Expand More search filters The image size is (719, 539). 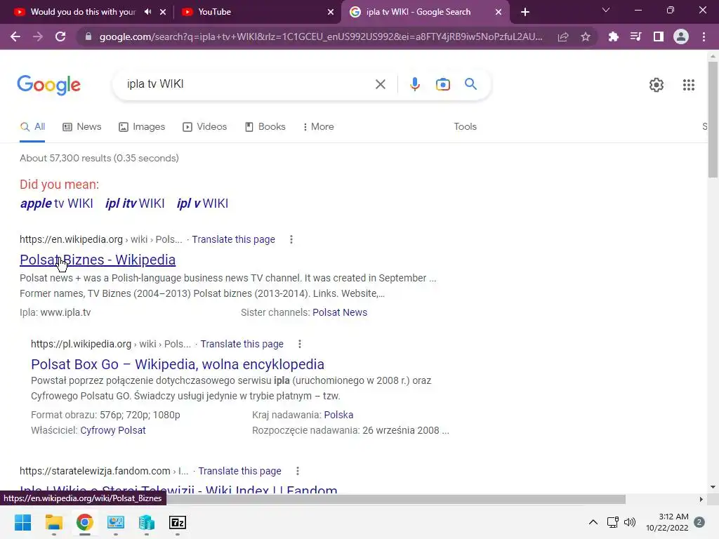pos(318,126)
